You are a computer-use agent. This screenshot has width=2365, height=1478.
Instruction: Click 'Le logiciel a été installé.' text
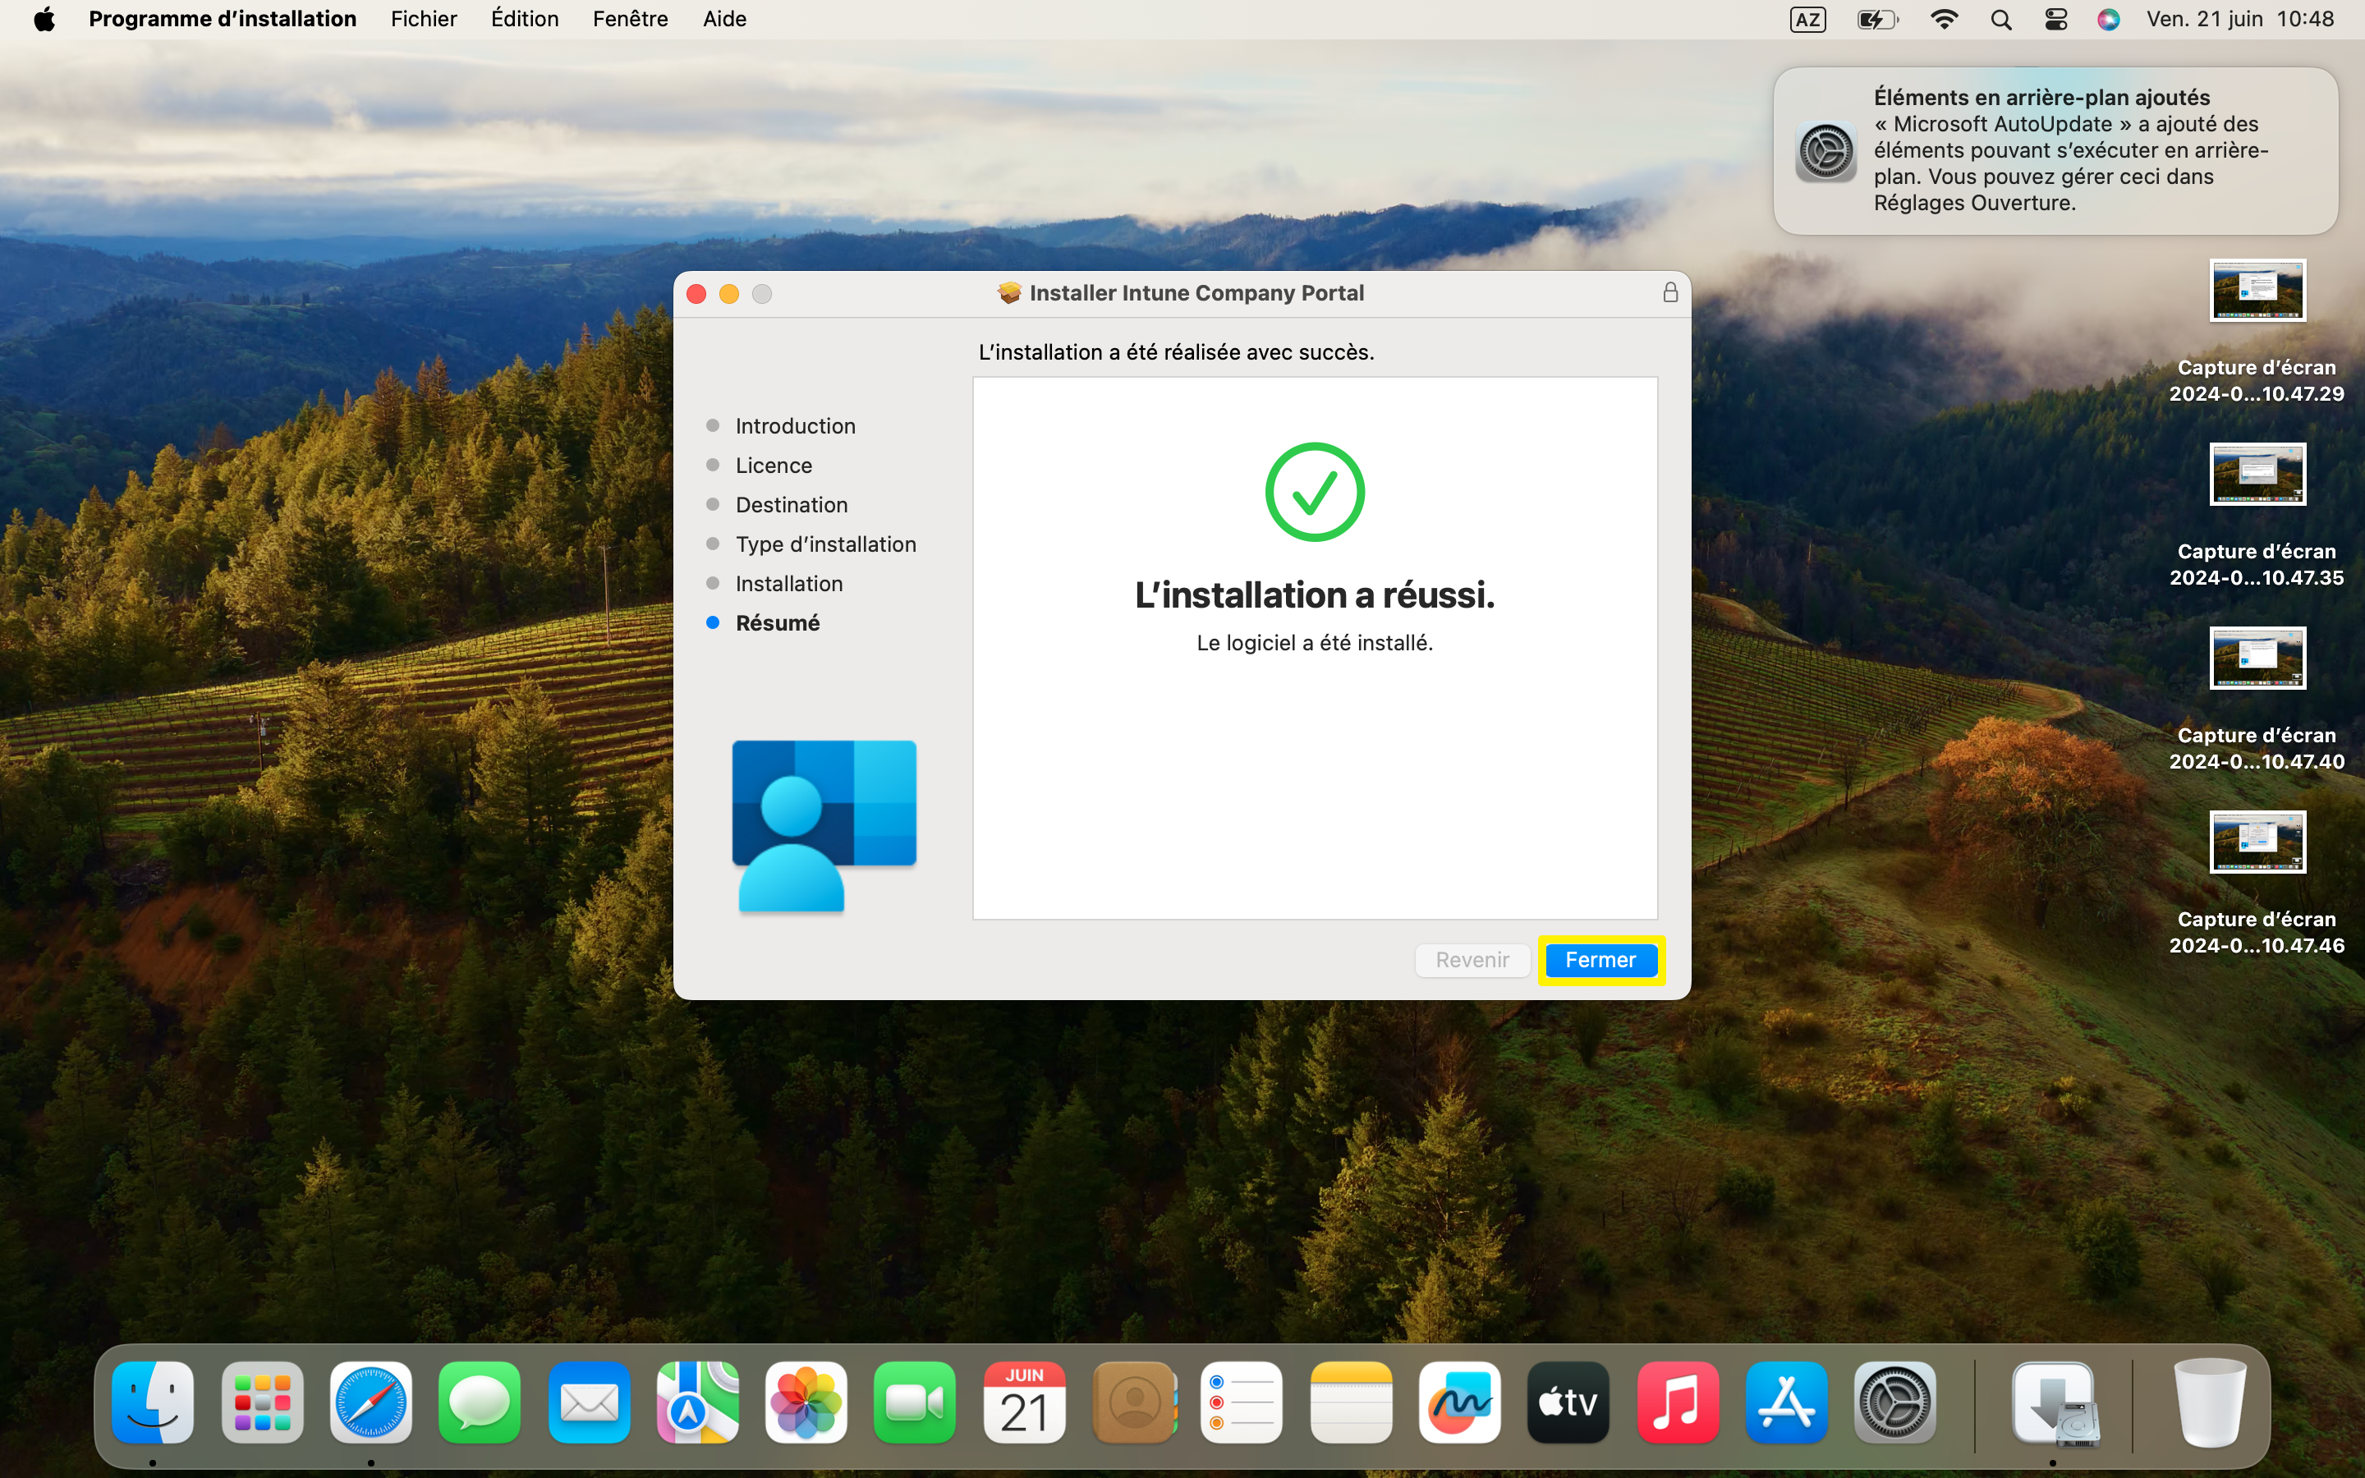[x=1315, y=642]
